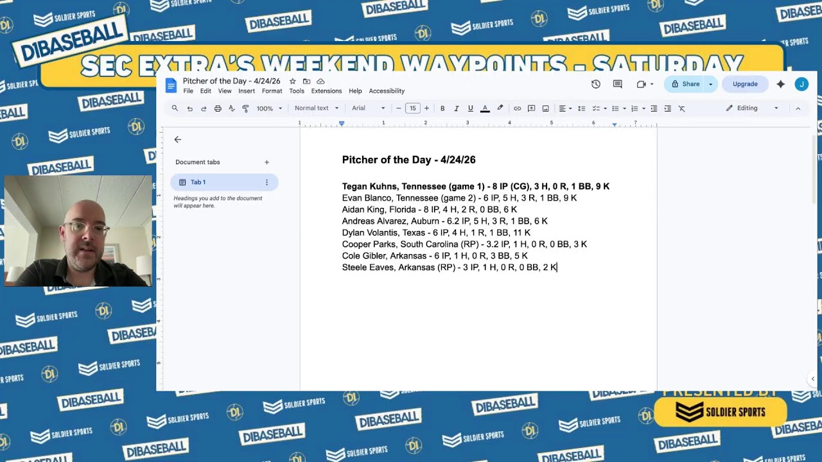This screenshot has width=822, height=462.
Task: Hide the menus with collapse chevron
Action: tap(798, 108)
